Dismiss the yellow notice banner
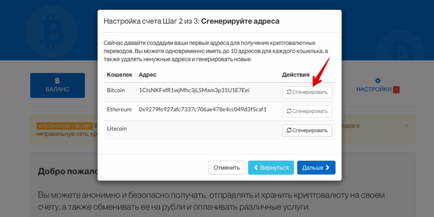Image resolution: width=434 pixels, height=217 pixels. pos(407,126)
